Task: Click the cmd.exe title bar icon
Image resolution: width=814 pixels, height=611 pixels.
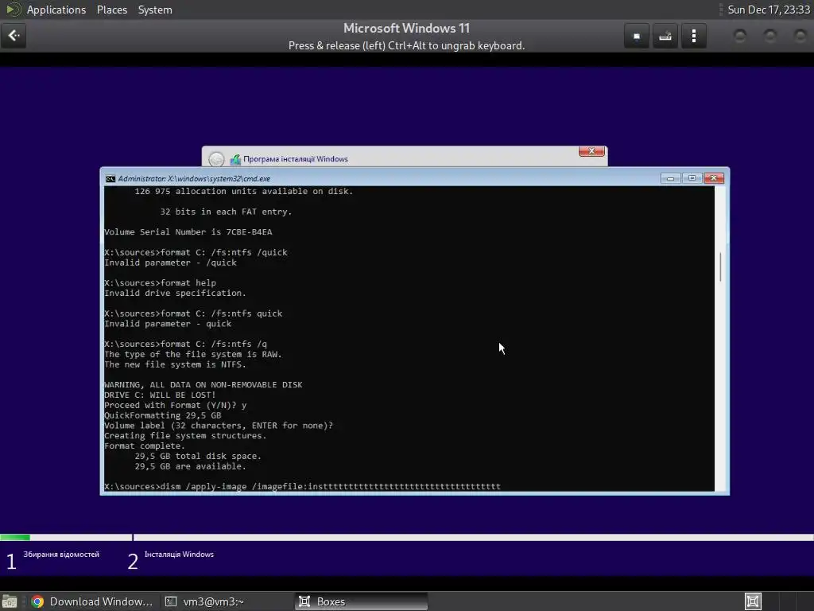Action: [110, 179]
